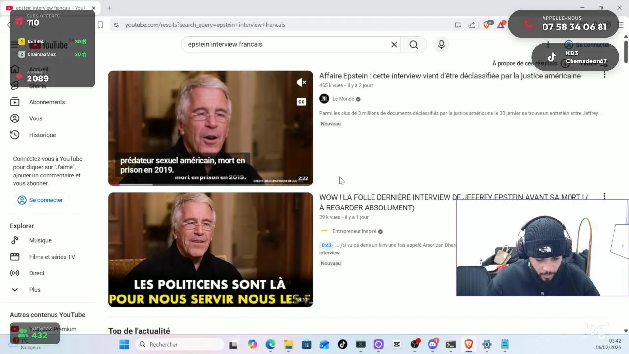
Task: Click the browser address bar URL
Action: pyautogui.click(x=205, y=25)
